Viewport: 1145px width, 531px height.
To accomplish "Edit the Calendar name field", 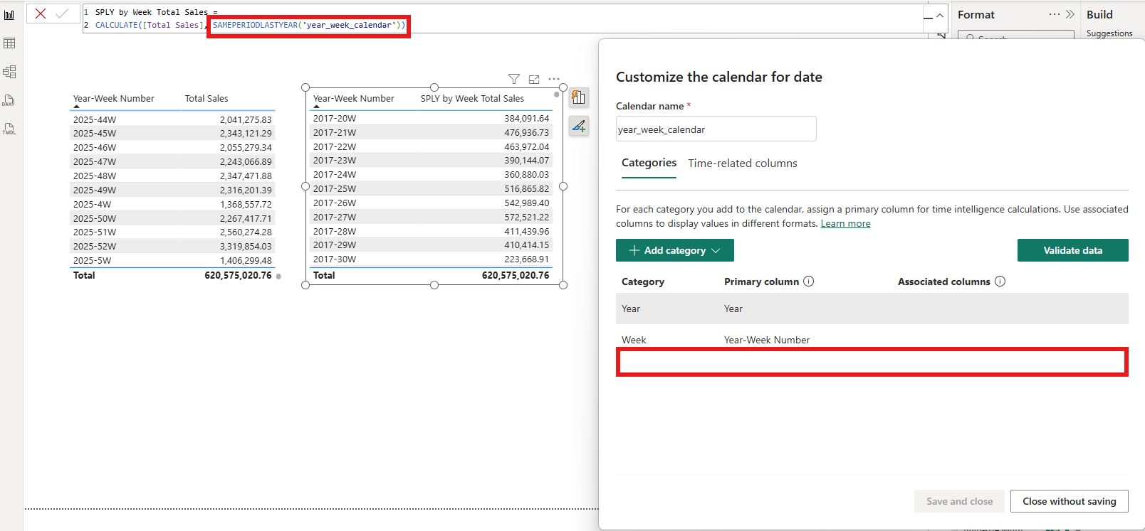I will click(x=716, y=129).
